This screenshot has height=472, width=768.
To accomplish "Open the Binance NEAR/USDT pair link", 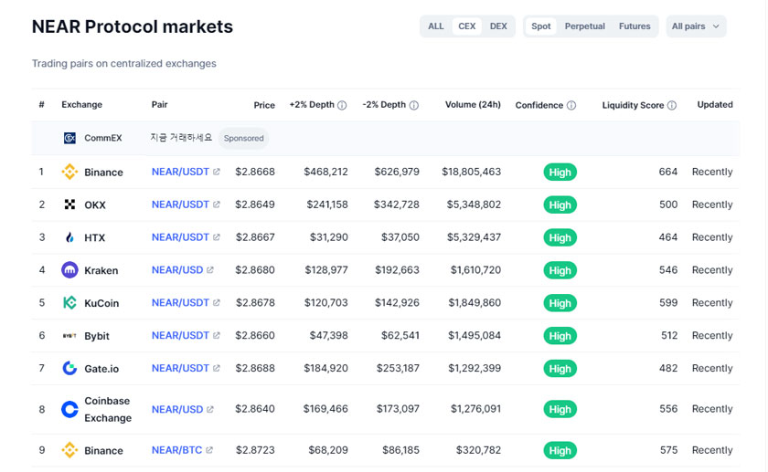I will pos(180,172).
